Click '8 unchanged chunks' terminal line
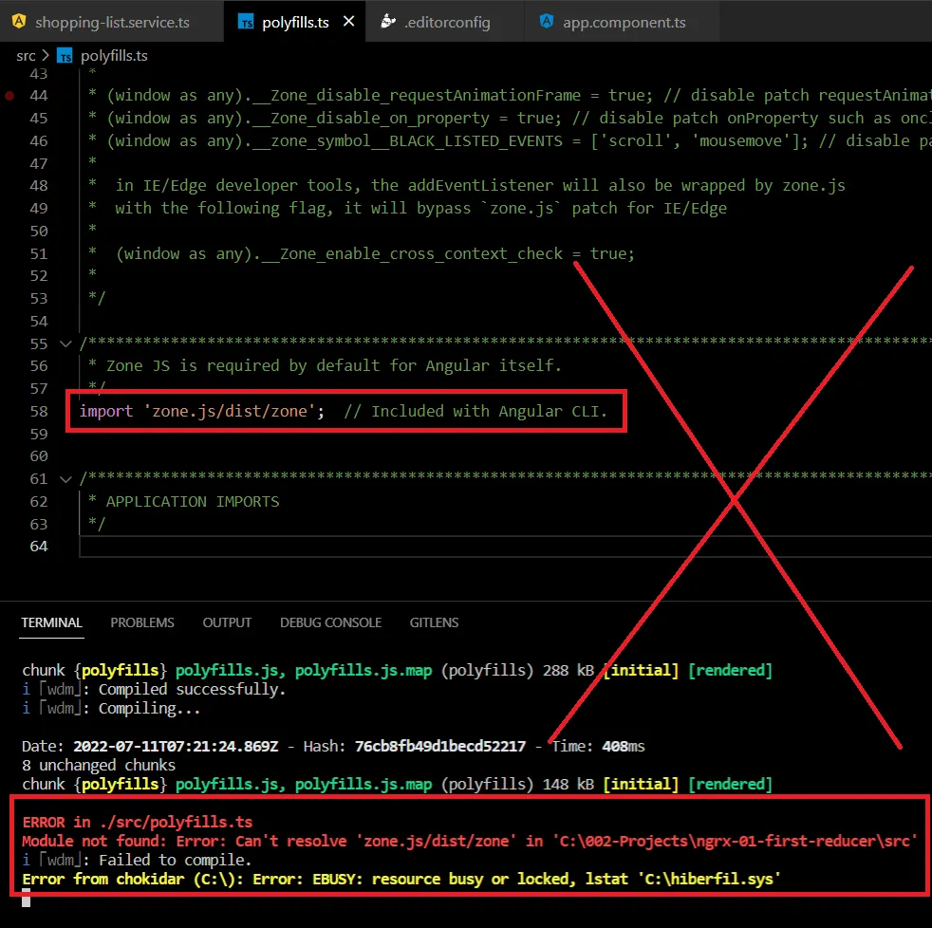 [x=99, y=765]
